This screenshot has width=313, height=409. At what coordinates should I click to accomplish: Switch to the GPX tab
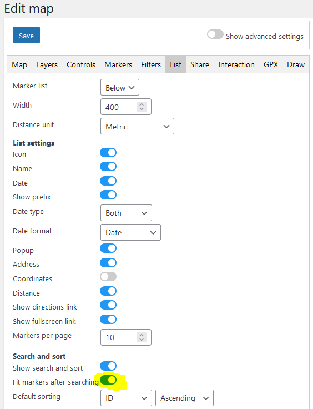coord(271,64)
